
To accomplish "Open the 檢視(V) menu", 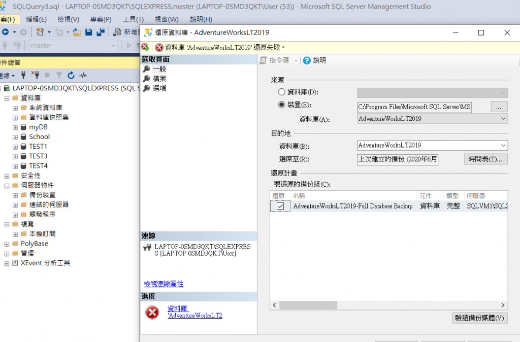I will point(69,20).
